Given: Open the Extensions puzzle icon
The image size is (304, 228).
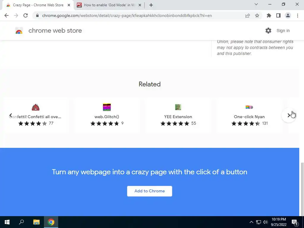Looking at the screenshot, I should click(x=269, y=15).
